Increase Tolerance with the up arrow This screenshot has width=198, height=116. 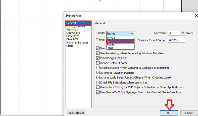click(x=183, y=32)
